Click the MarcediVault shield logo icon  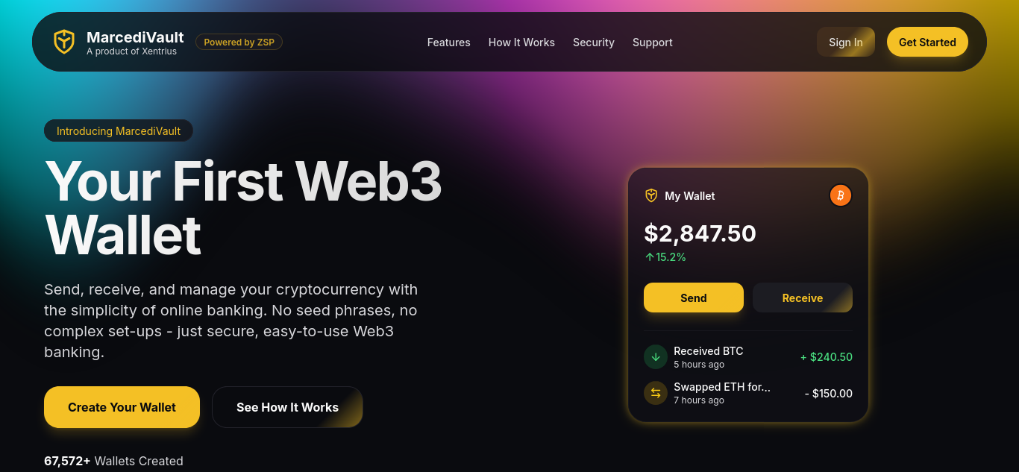tap(64, 42)
